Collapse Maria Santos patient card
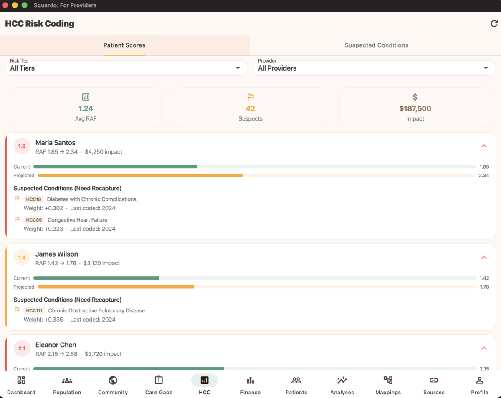This screenshot has height=398, width=501. (484, 146)
